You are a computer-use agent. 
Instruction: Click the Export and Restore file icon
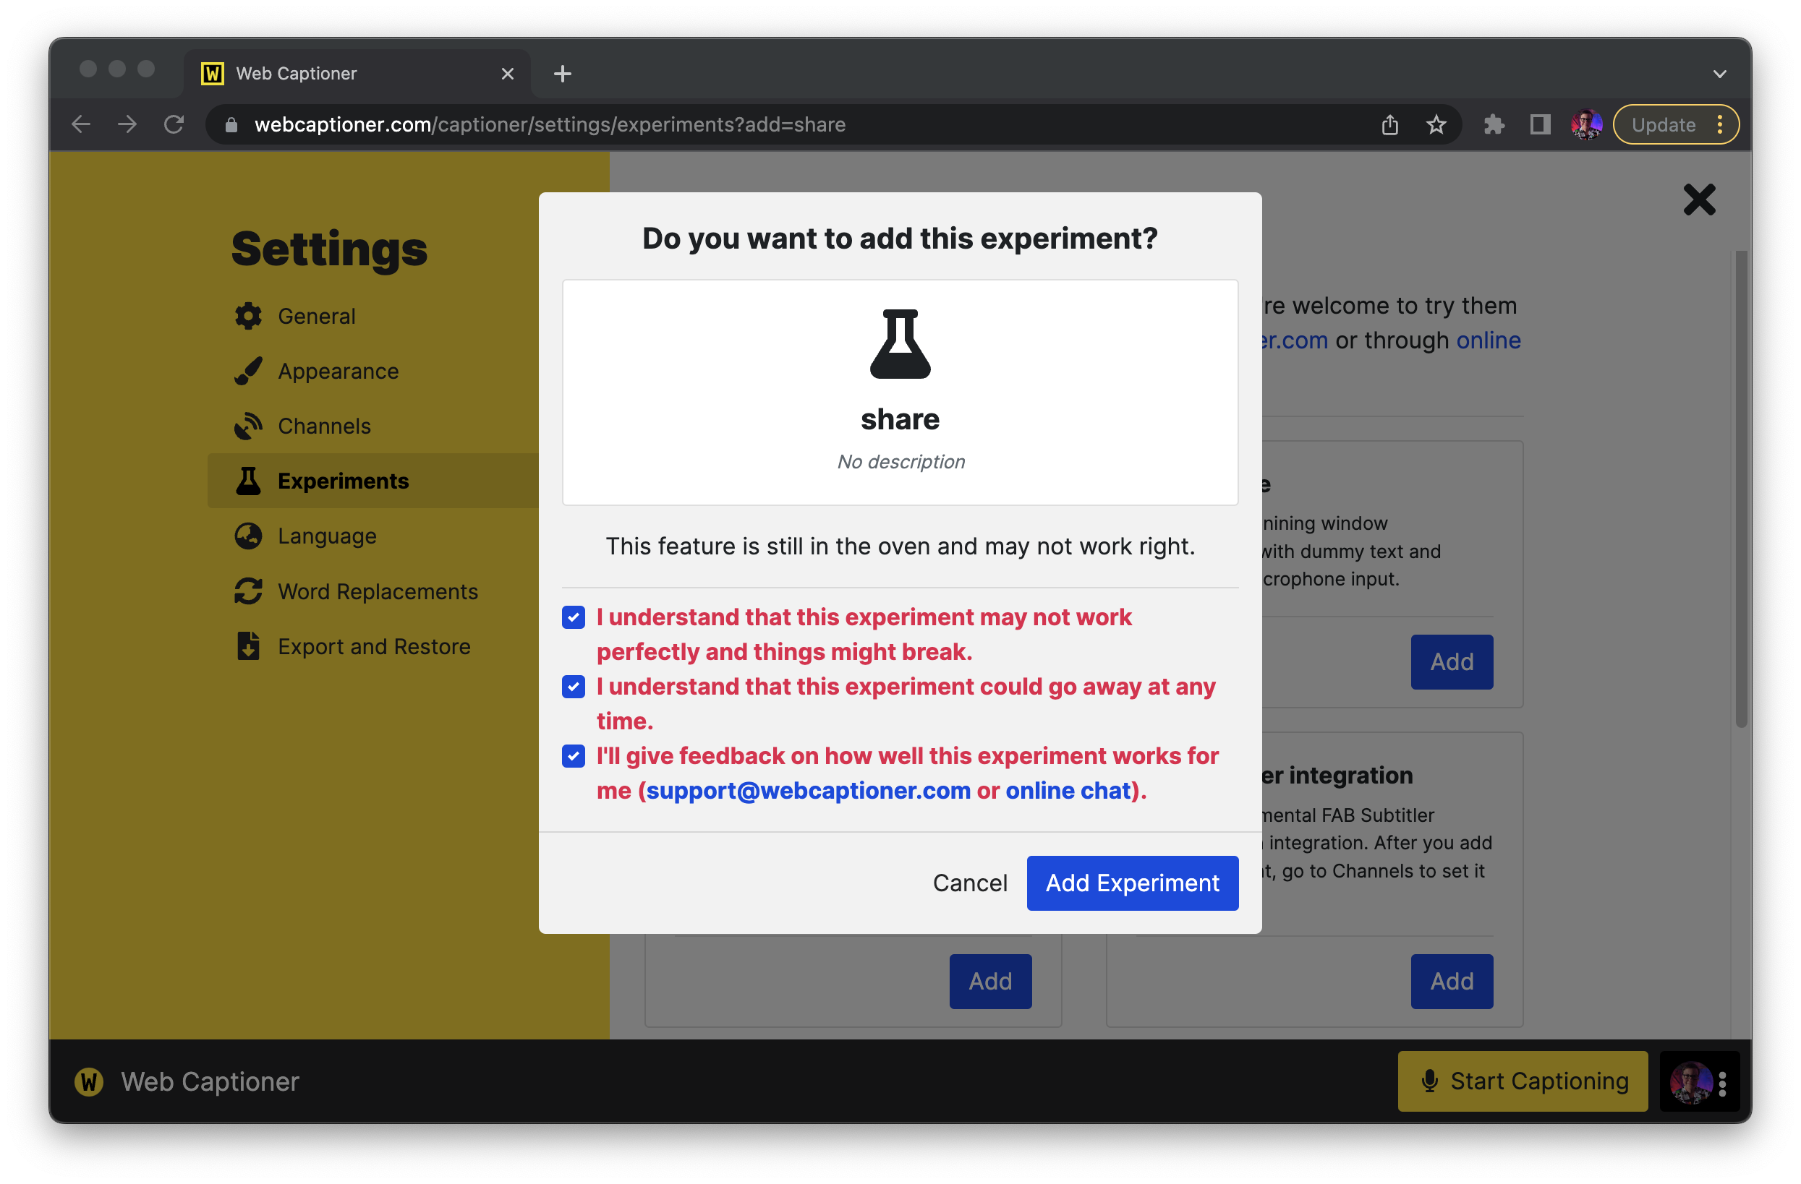(x=248, y=646)
